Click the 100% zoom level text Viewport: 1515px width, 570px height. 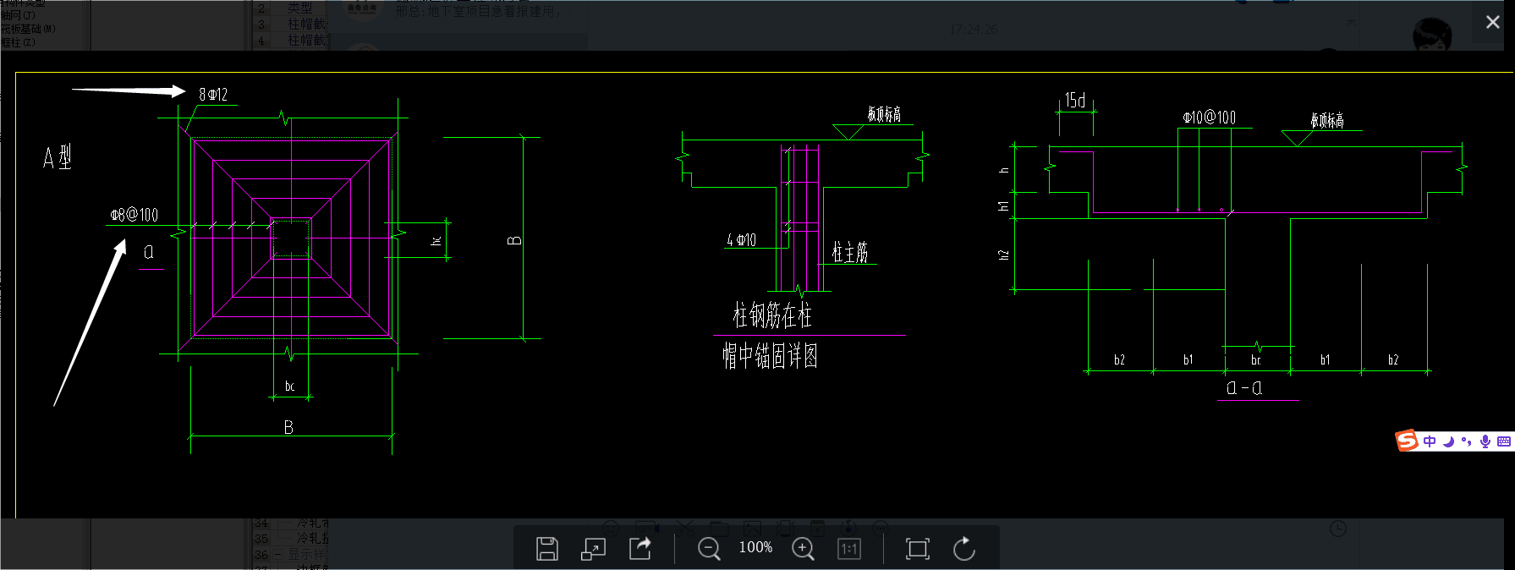coord(755,548)
